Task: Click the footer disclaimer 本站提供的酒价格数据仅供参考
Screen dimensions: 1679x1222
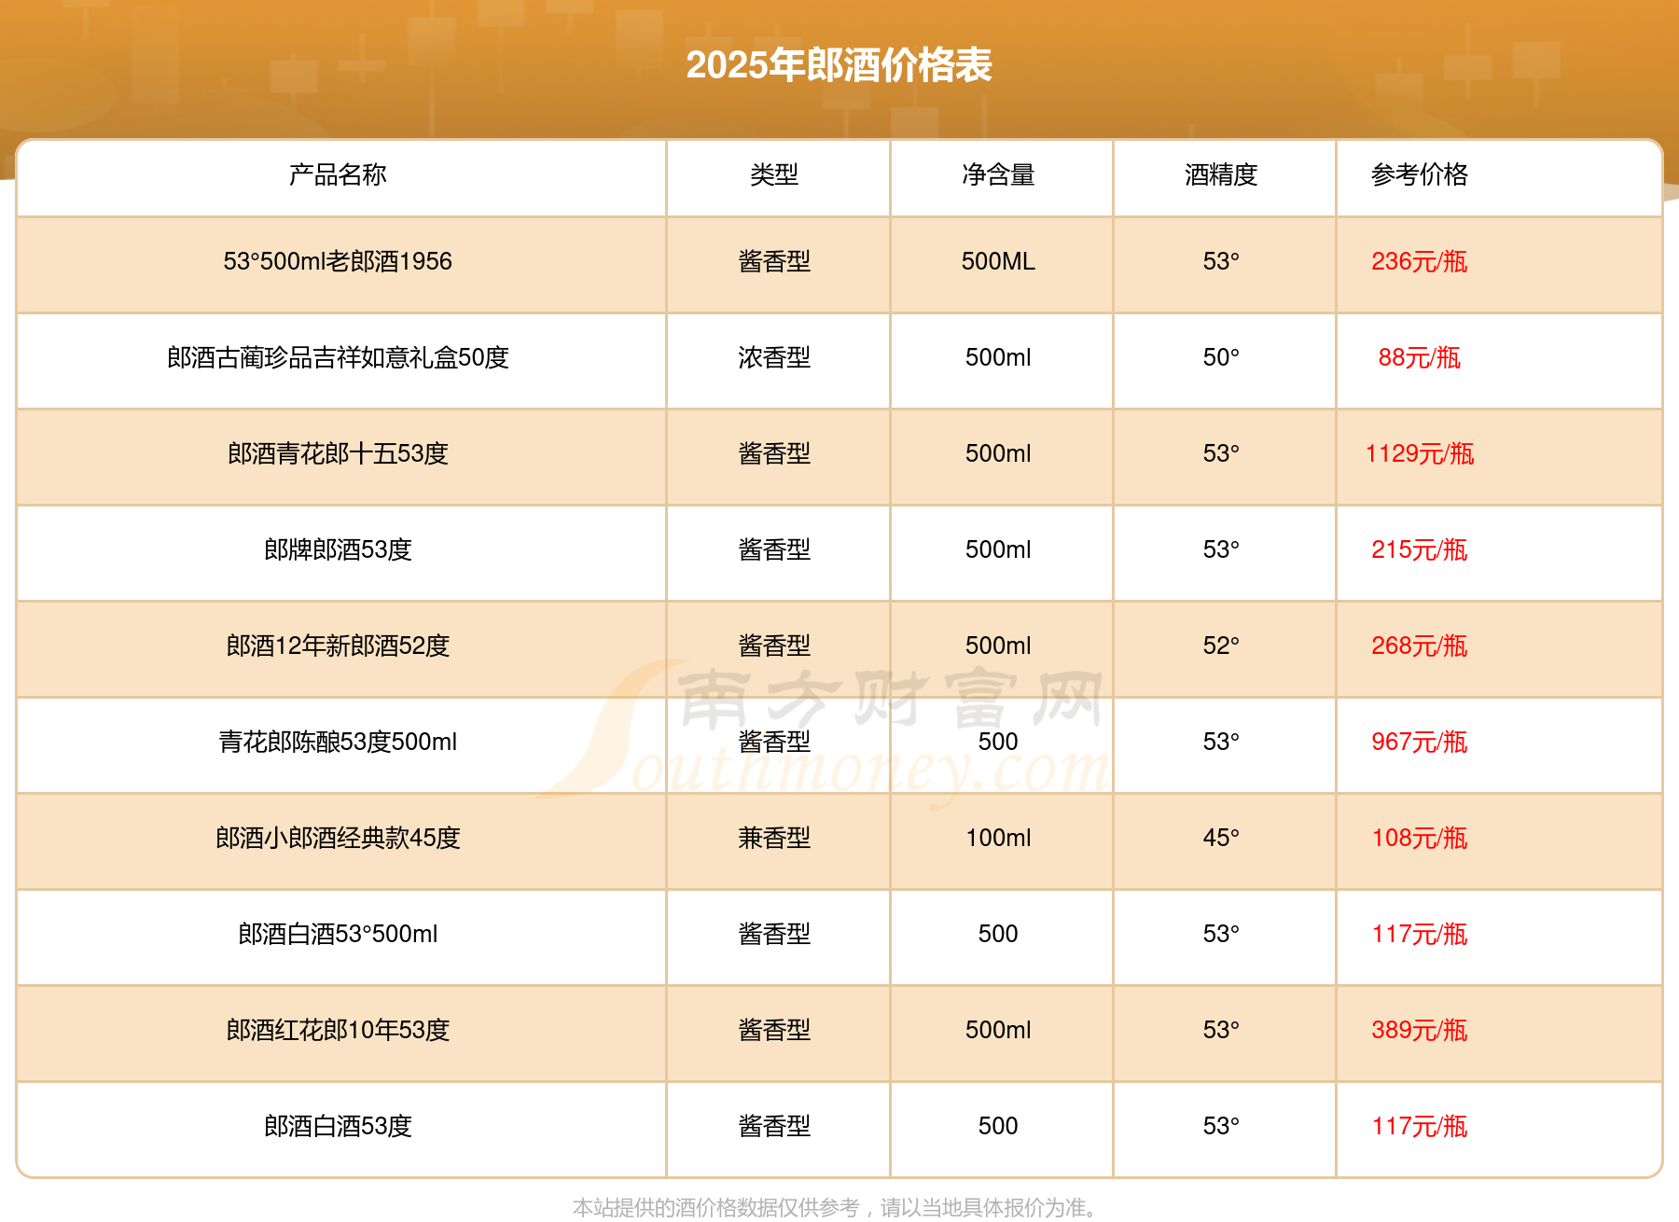Action: point(715,1208)
